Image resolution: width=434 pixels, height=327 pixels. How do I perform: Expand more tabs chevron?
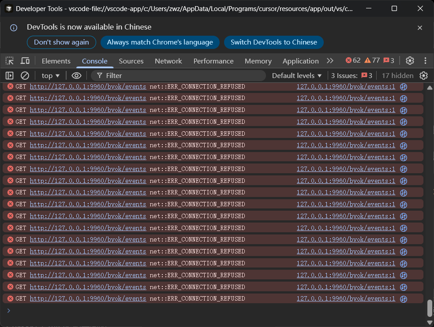[x=330, y=60]
